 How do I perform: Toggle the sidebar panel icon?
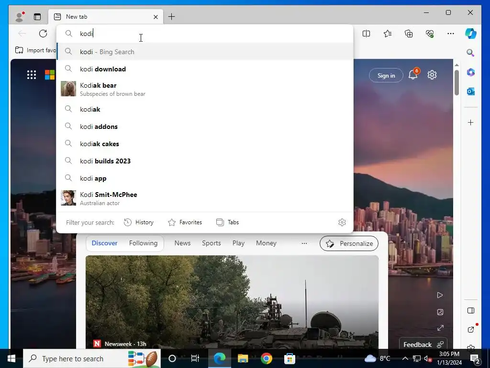point(471,310)
